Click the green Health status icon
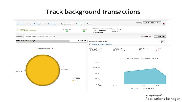182x102 pixels. 84,31
